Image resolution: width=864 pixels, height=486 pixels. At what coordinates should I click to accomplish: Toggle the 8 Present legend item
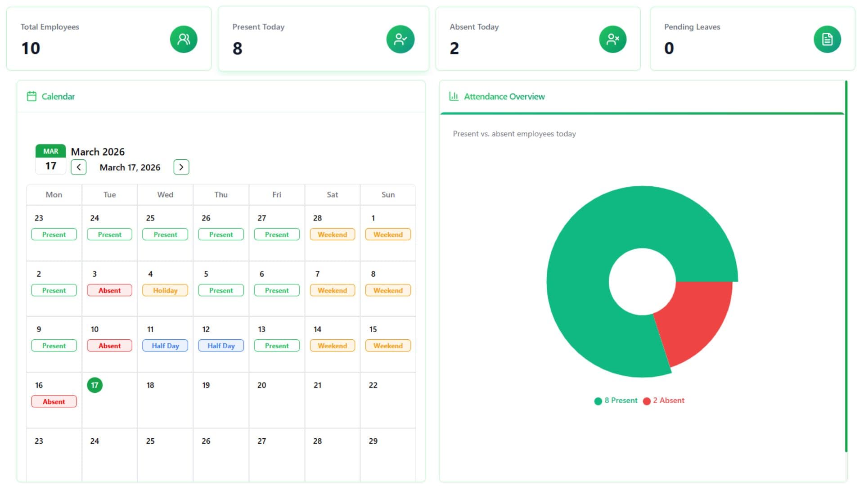click(616, 400)
